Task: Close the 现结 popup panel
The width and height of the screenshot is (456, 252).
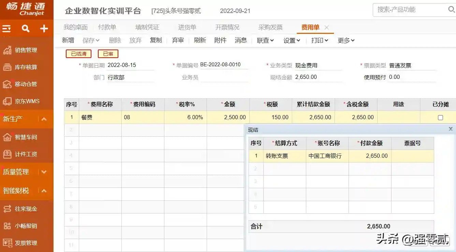Action: (x=451, y=129)
